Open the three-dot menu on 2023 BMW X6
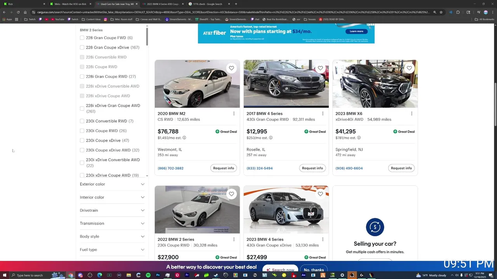This screenshot has width=497, height=279. (412, 114)
